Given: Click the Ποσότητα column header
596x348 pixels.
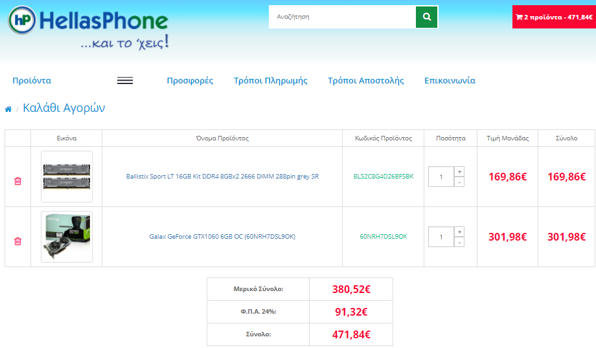Looking at the screenshot, I should tap(451, 138).
